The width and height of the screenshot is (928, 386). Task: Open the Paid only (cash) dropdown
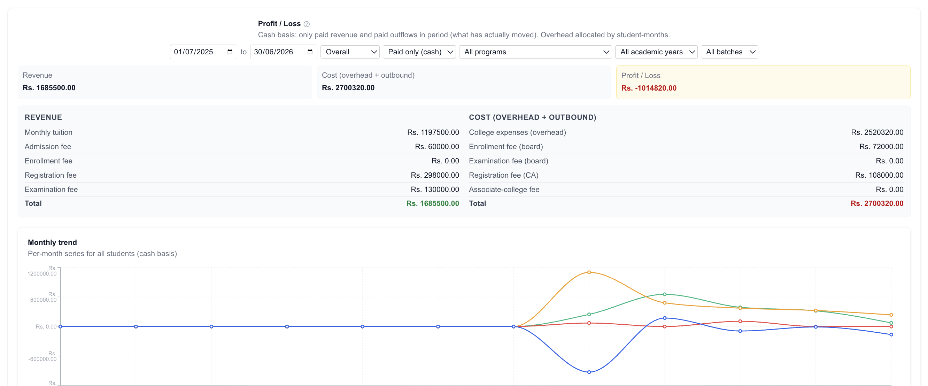(x=419, y=52)
